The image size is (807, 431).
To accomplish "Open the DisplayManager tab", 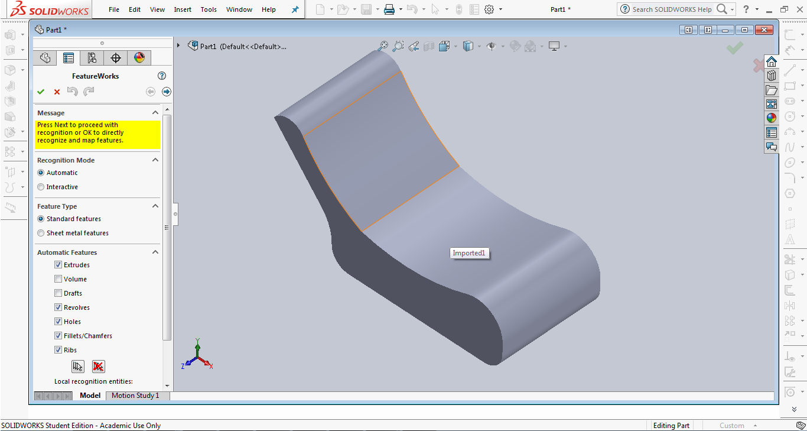I will [x=139, y=58].
